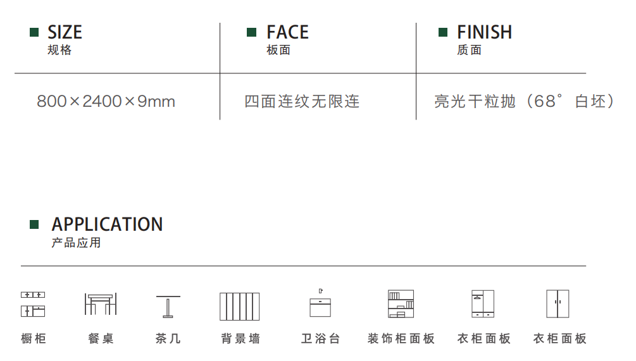Click the FINISH heading

click(x=484, y=32)
